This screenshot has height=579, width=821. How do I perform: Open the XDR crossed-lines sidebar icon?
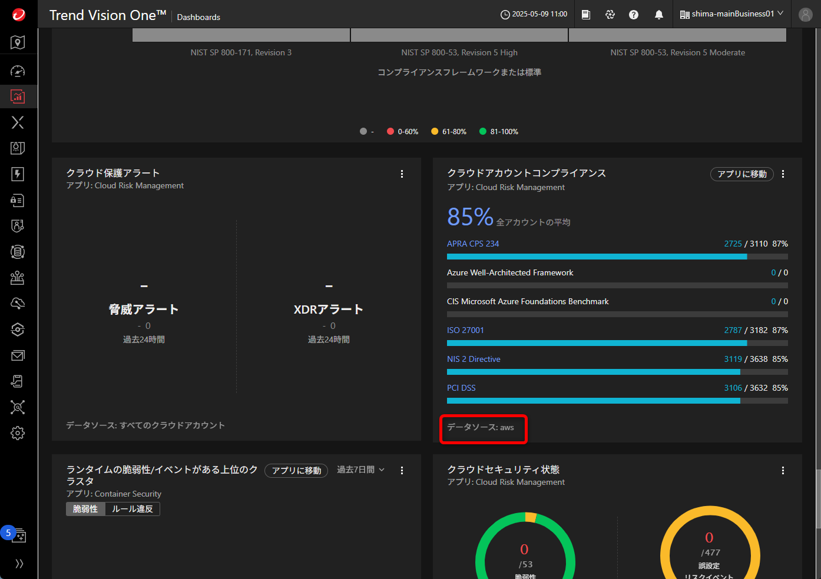pyautogui.click(x=18, y=122)
